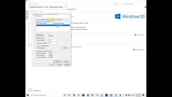
Task: Select drive E: row showing None
Action: pos(53,27)
